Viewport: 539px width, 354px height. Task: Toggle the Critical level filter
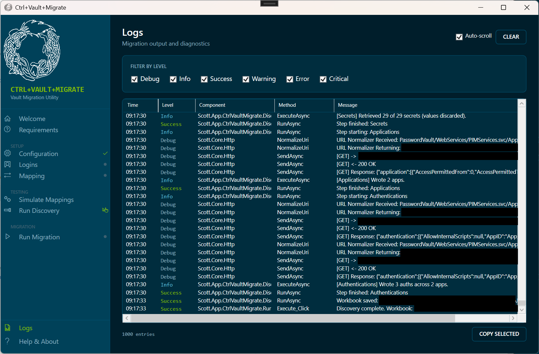point(323,79)
